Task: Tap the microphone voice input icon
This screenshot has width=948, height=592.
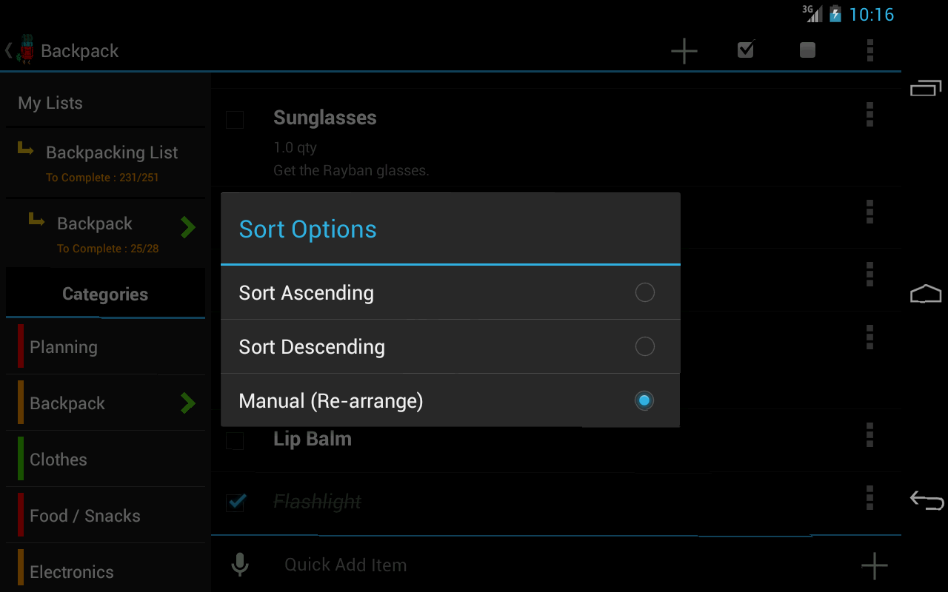Action: 239,565
